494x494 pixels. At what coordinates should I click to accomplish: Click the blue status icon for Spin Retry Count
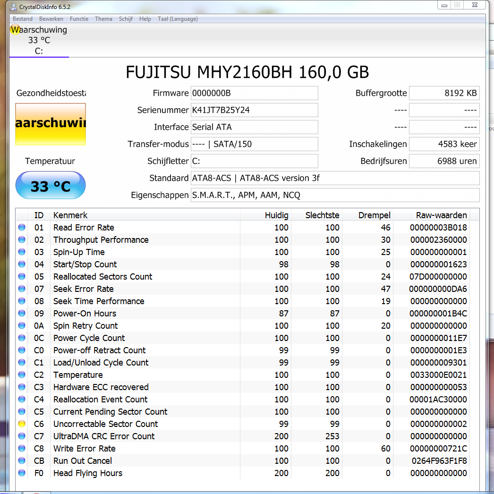click(x=22, y=325)
